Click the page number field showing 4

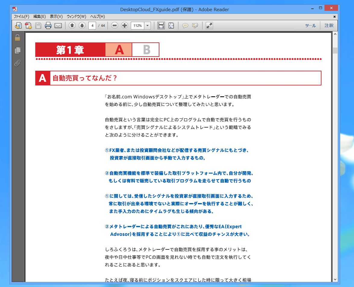92,26
